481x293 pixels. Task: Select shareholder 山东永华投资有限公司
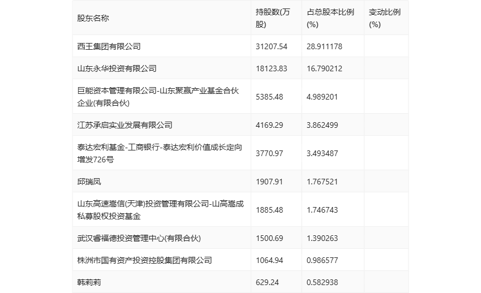(117, 68)
